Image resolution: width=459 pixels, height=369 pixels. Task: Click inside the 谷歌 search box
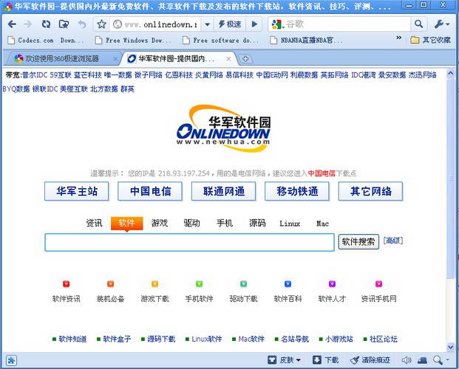click(x=347, y=24)
